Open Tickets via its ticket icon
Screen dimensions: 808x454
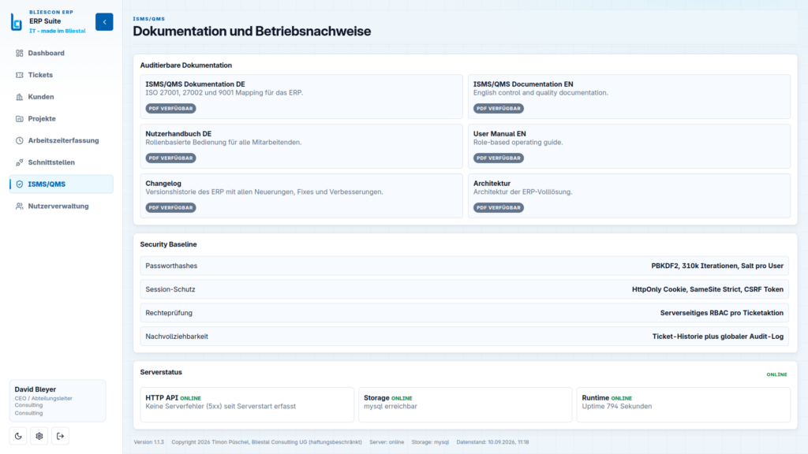20,75
